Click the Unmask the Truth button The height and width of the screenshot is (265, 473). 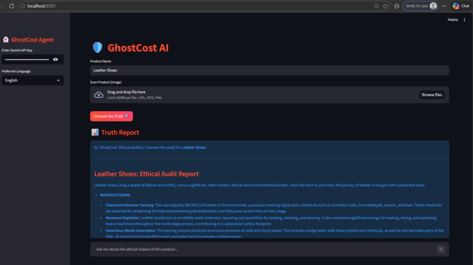coord(112,116)
